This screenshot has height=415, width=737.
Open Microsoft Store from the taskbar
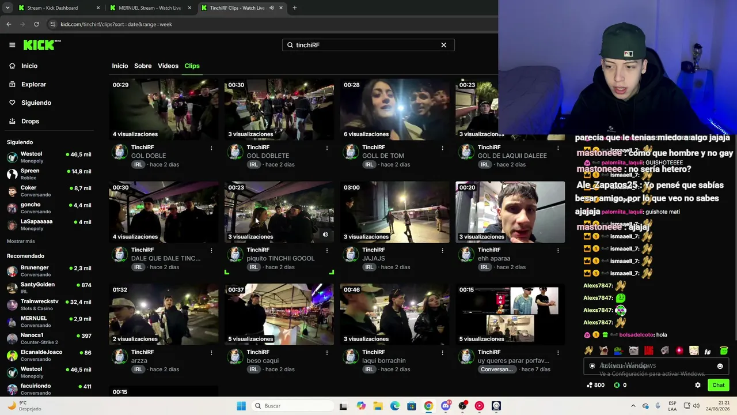412,406
